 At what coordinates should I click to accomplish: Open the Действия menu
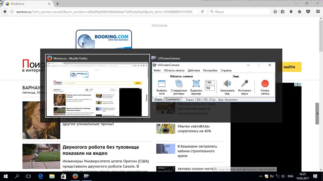coord(194,70)
